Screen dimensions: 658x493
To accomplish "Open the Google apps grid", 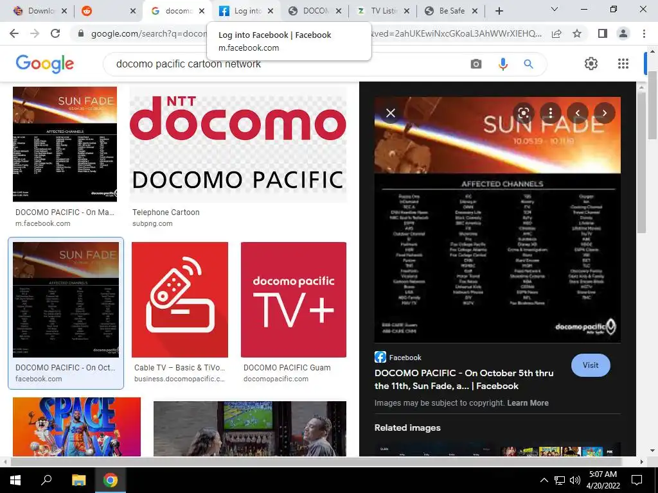I will coord(623,64).
